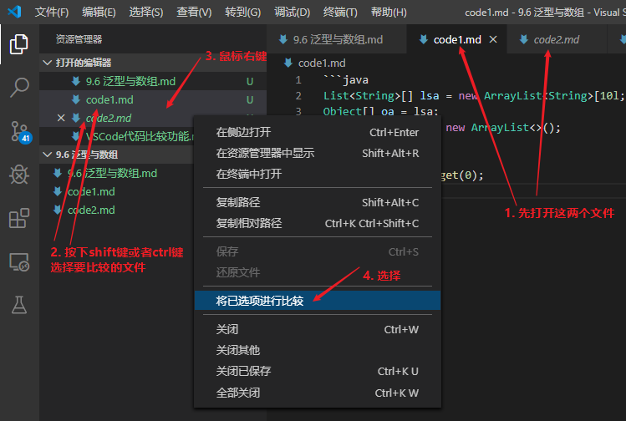Open the 文件(F) menu
The height and width of the screenshot is (421, 626).
(52, 12)
